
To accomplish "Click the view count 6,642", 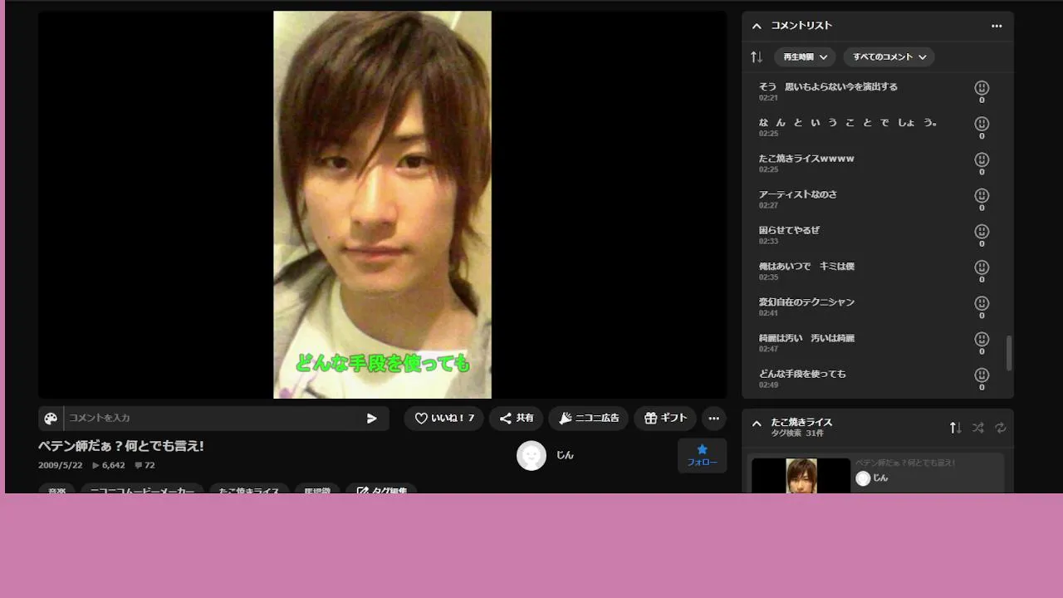I will (108, 465).
